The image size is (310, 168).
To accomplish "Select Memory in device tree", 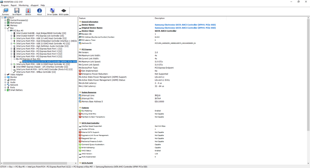I will point(14,25).
